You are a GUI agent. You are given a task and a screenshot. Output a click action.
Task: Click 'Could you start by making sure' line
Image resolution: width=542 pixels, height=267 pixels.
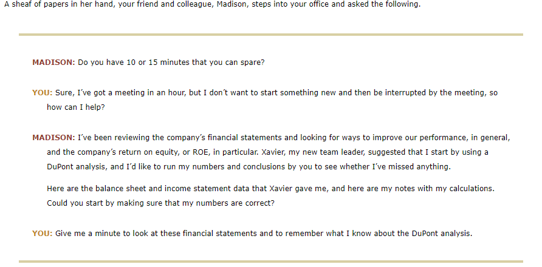[x=160, y=203]
